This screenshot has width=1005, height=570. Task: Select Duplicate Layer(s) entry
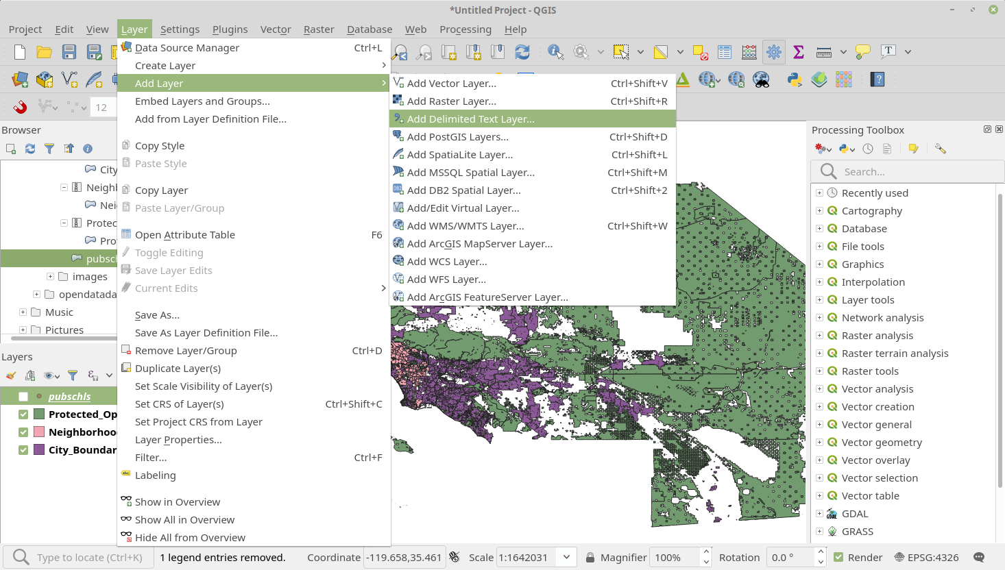click(x=254, y=369)
